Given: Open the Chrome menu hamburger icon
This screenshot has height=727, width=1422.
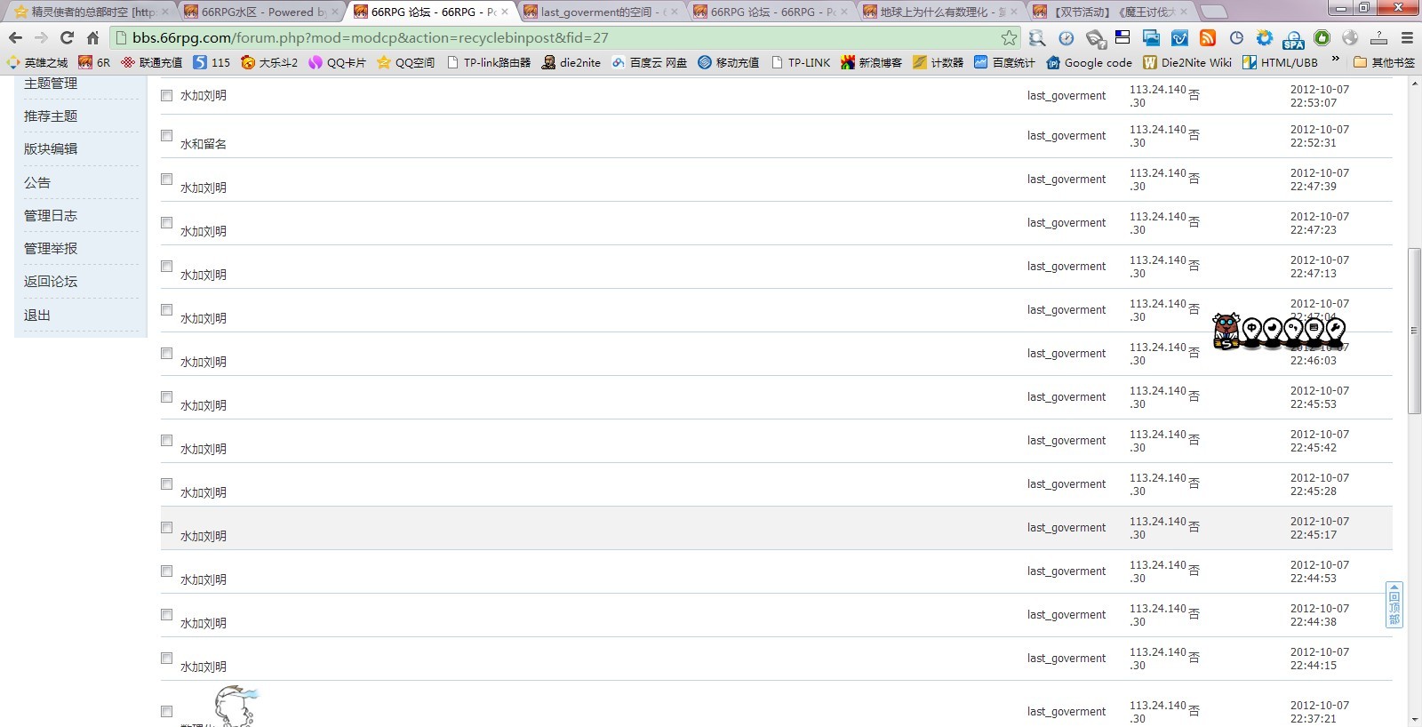Looking at the screenshot, I should [x=1407, y=37].
